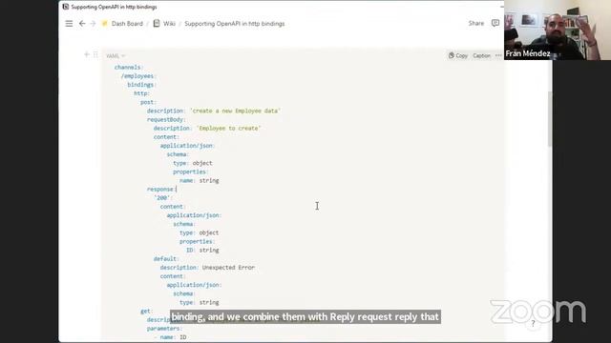Select 'Supporting OpenAPI in http bindings' breadcrumb
The image size is (611, 343).
(235, 24)
